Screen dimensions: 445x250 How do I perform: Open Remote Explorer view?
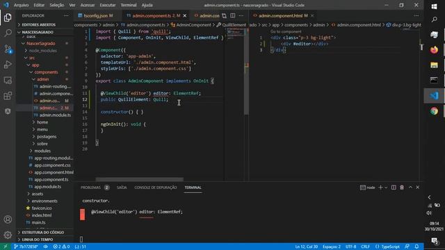pyautogui.click(x=8, y=81)
